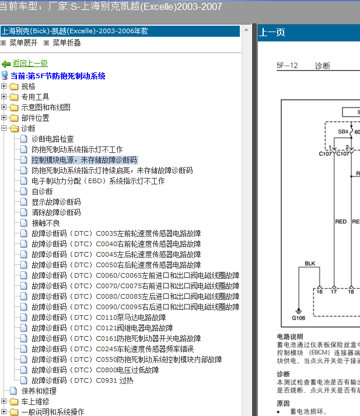Open DTC C0050右后轮速度传感器电路故障
This screenshot has width=360, height=416.
(x=116, y=265)
